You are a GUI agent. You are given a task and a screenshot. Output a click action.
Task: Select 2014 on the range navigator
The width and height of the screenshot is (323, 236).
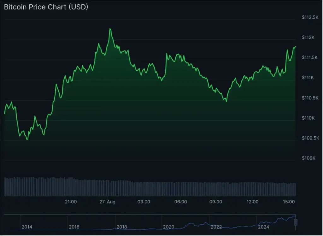coord(27,227)
